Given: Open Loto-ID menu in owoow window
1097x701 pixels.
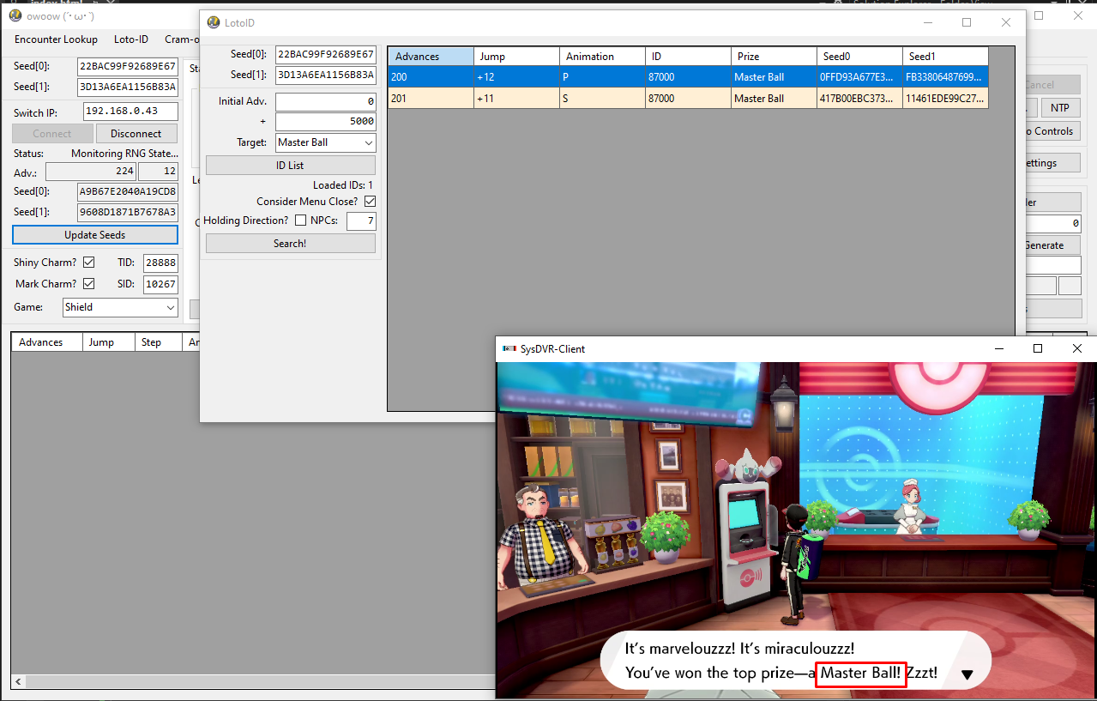Looking at the screenshot, I should click(x=131, y=39).
